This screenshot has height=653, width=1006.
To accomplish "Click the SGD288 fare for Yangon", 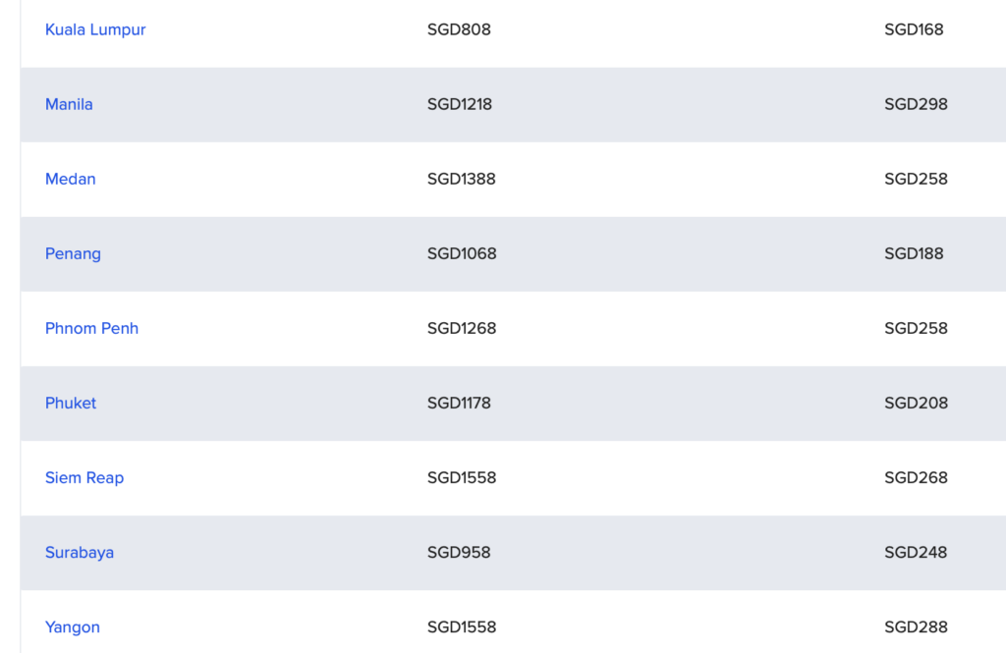I will click(x=916, y=626).
